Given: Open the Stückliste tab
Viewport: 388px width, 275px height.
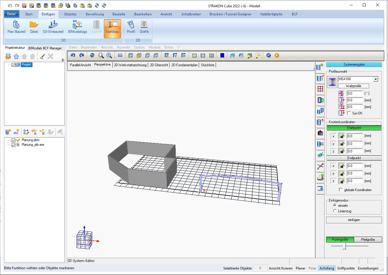Looking at the screenshot, I should (x=208, y=65).
